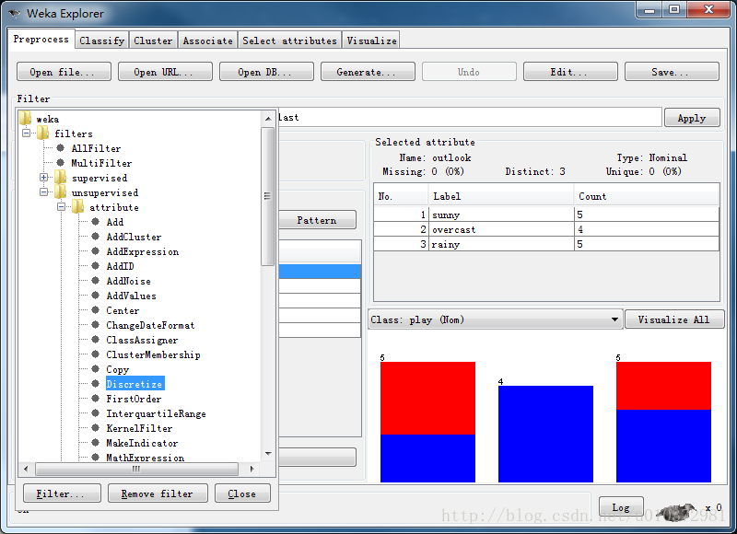Select the AddNoise filter
737x534 pixels.
coord(129,281)
